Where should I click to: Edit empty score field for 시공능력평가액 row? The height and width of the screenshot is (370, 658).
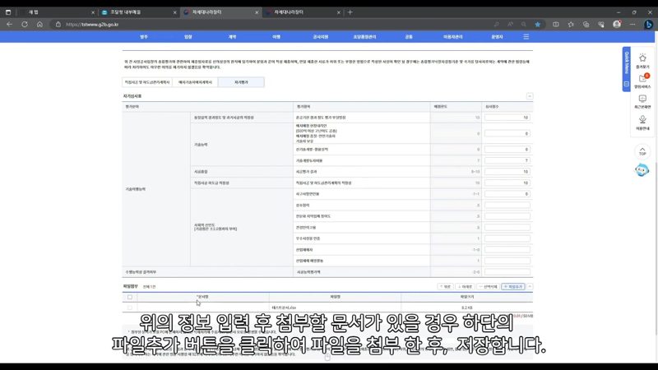(507, 272)
